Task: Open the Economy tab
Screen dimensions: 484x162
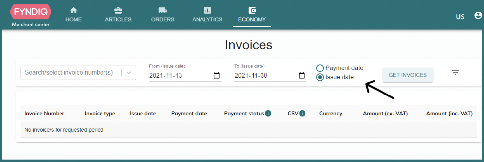Action: click(x=252, y=15)
